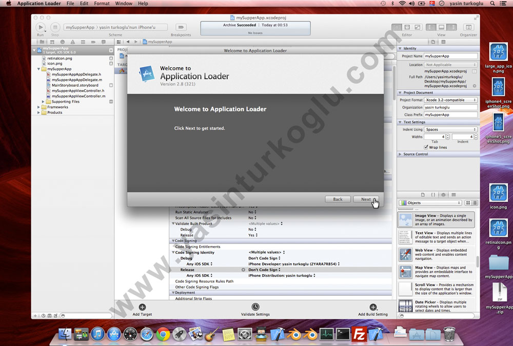
Task: Open the Help menu
Action: (x=143, y=3)
